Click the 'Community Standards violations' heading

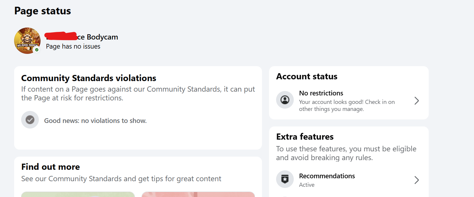point(89,78)
